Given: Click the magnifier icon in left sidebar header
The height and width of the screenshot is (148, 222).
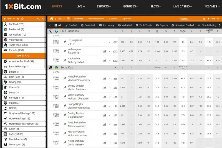Looking at the screenshot, I should coord(38,19).
